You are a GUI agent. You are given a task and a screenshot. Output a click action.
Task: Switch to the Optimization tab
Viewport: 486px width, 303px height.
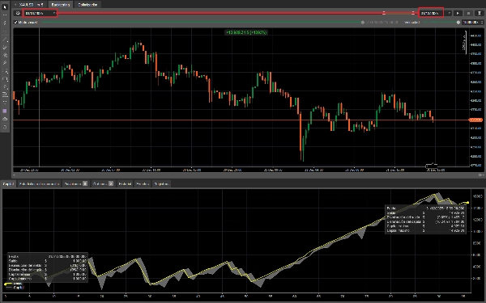coord(87,5)
